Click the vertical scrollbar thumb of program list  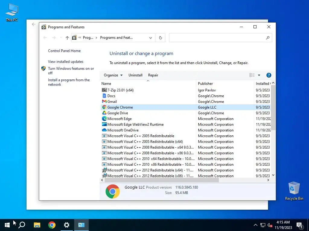(273, 108)
